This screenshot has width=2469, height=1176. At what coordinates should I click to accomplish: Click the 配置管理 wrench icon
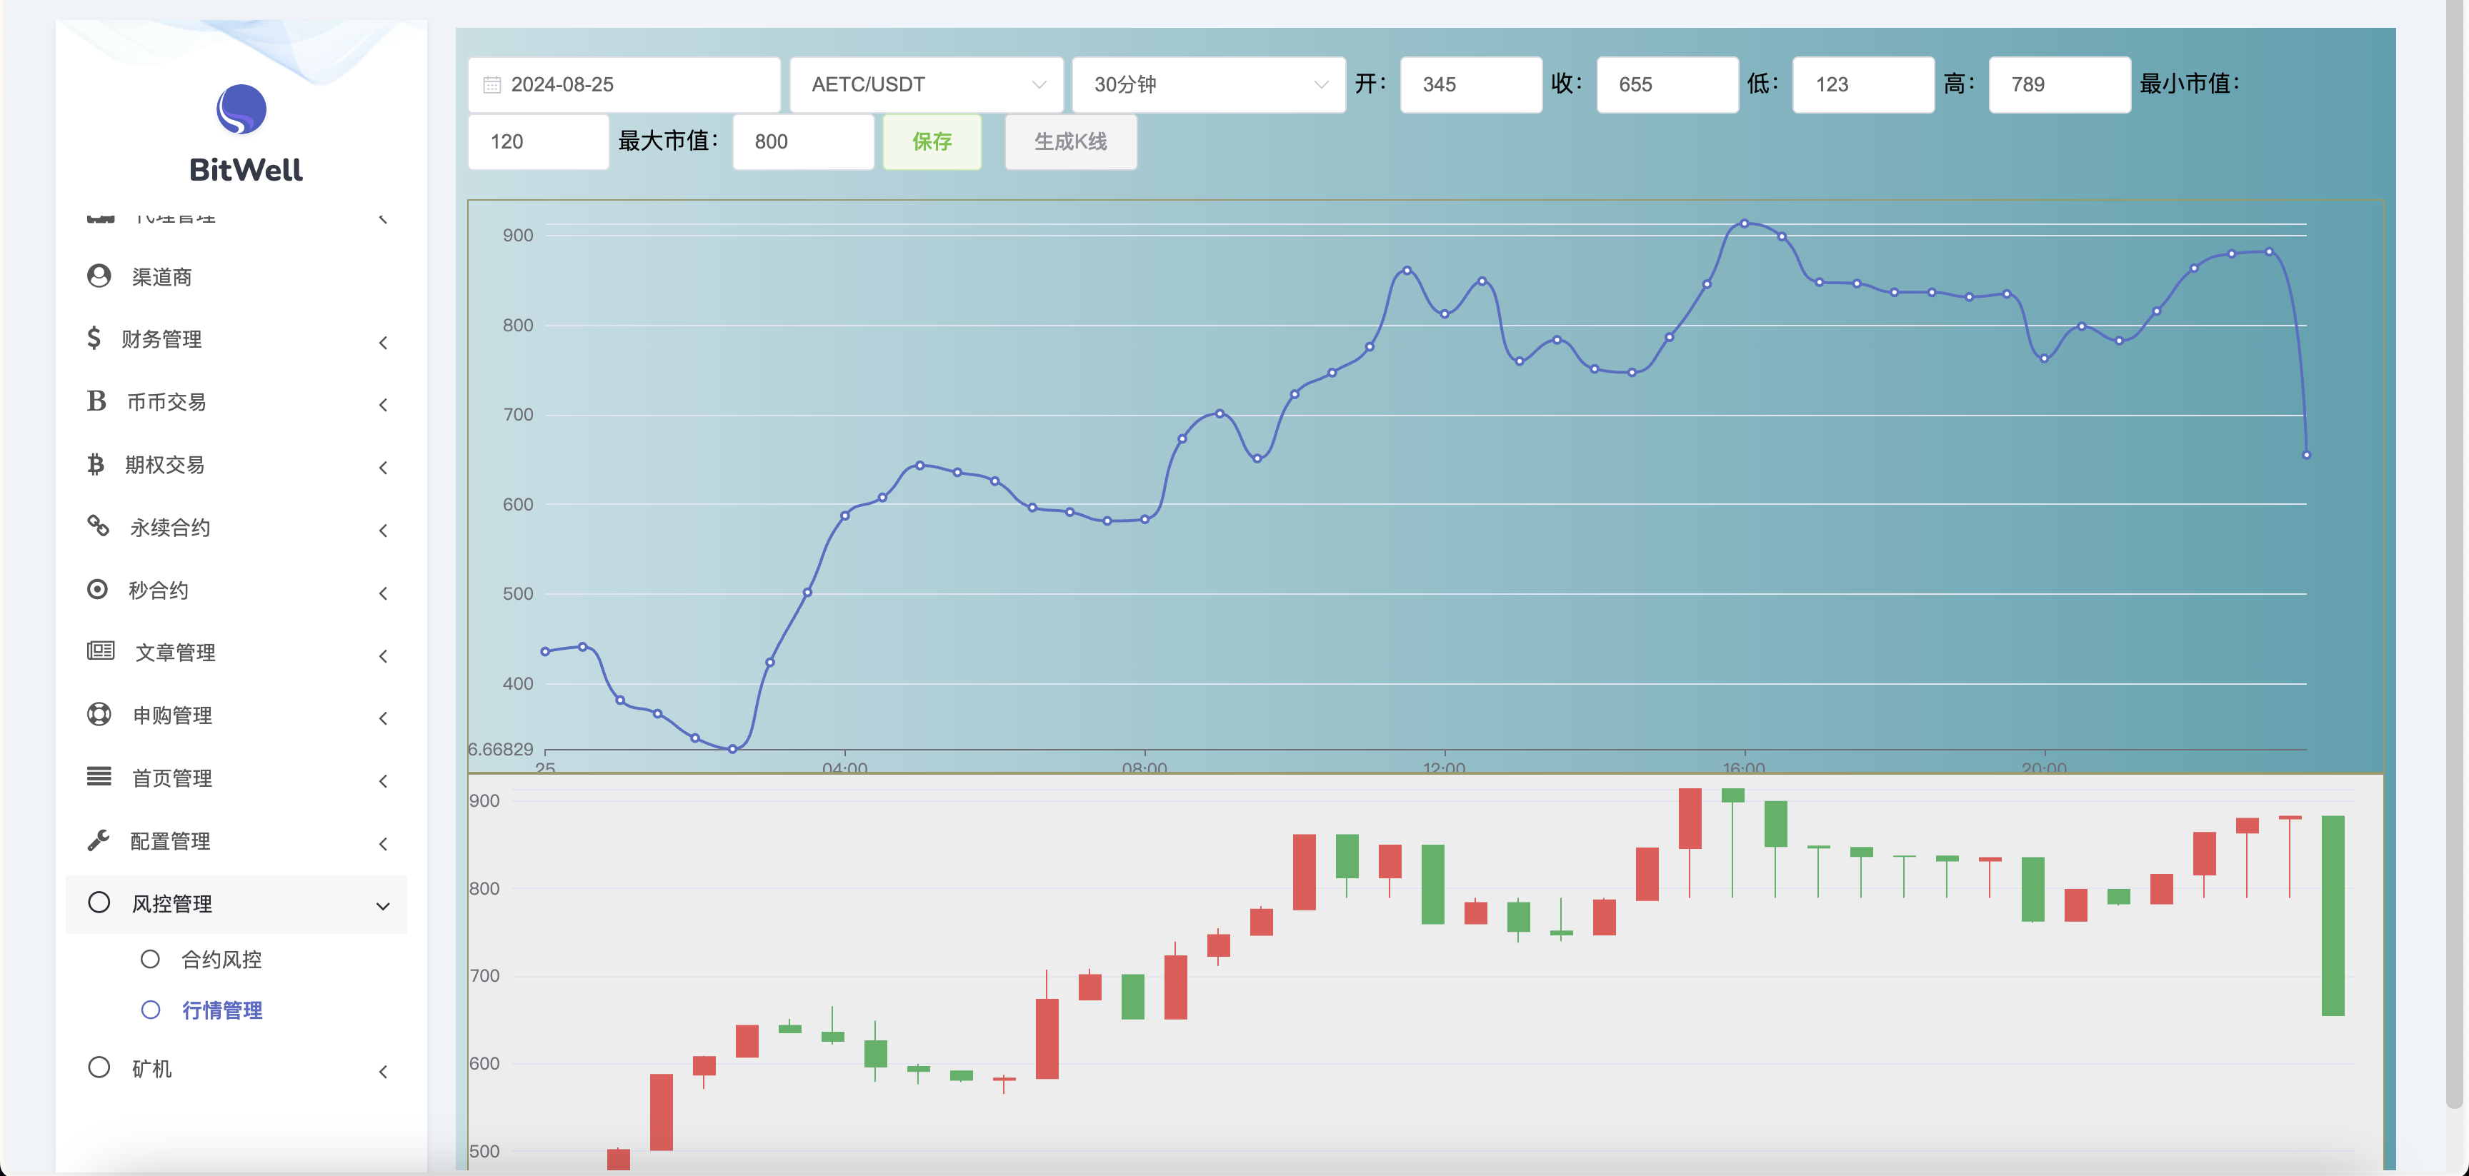[x=98, y=840]
